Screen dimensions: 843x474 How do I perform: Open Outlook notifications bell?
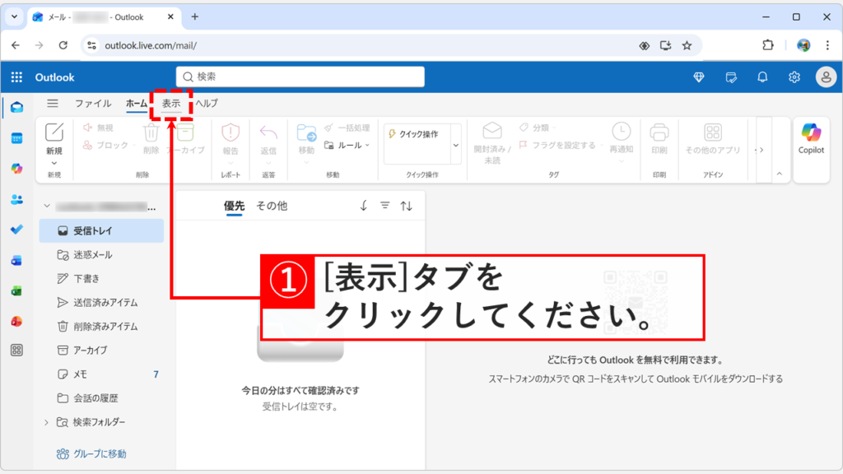[761, 77]
